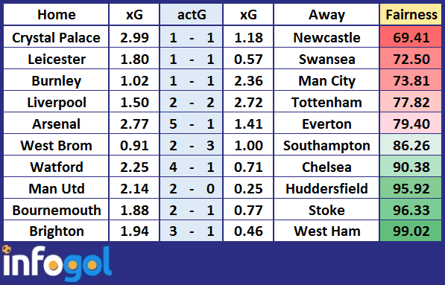445x285 pixels.
Task: Select the Arsenal 5 - 1 score cell
Action: click(x=192, y=124)
